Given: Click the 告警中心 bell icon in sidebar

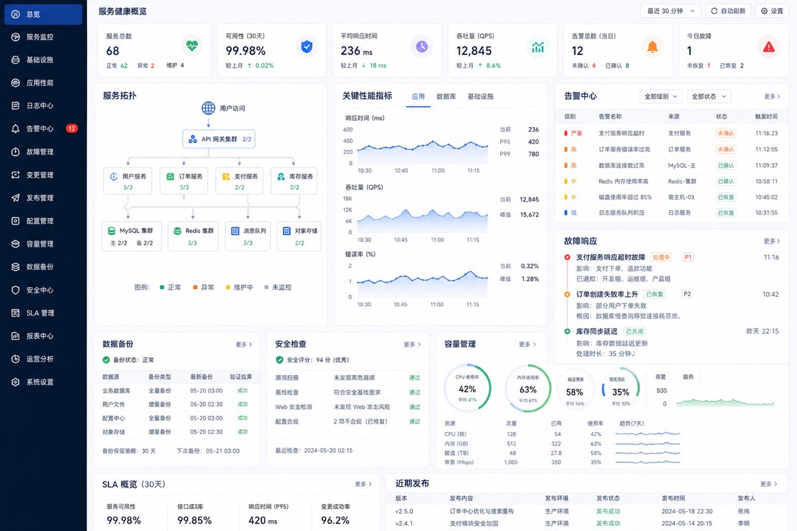Looking at the screenshot, I should click(15, 129).
